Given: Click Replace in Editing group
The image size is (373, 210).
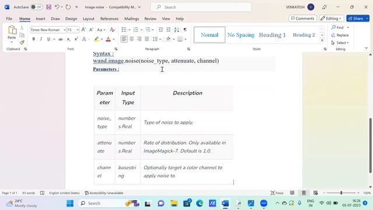Looking at the screenshot, I should click(340, 35).
